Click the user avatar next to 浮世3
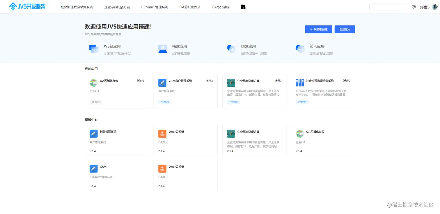The width and height of the screenshot is (440, 214). pos(435,7)
